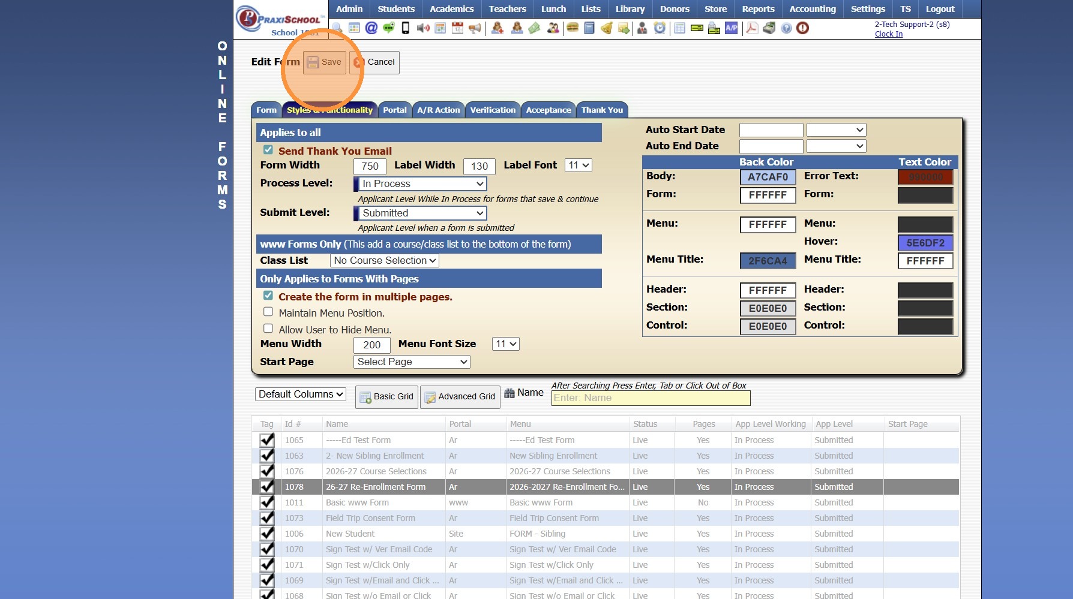Image resolution: width=1073 pixels, height=599 pixels.
Task: Open the red calendar date icon
Action: [457, 28]
